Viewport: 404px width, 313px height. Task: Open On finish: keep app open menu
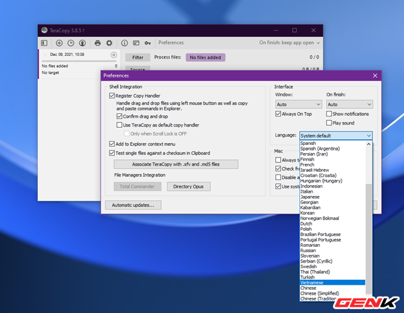pyautogui.click(x=289, y=43)
